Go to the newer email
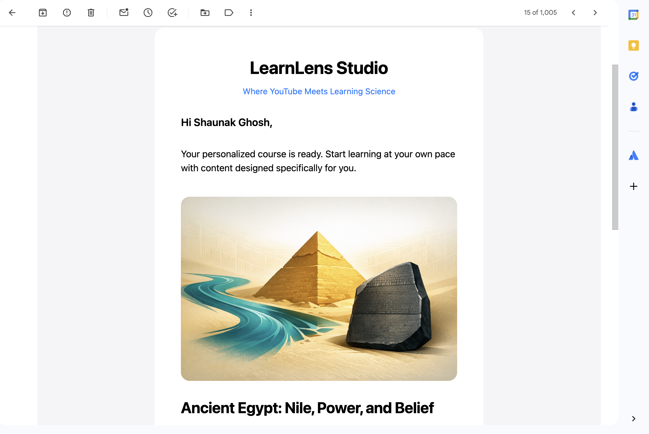The image size is (649, 434). (x=573, y=12)
